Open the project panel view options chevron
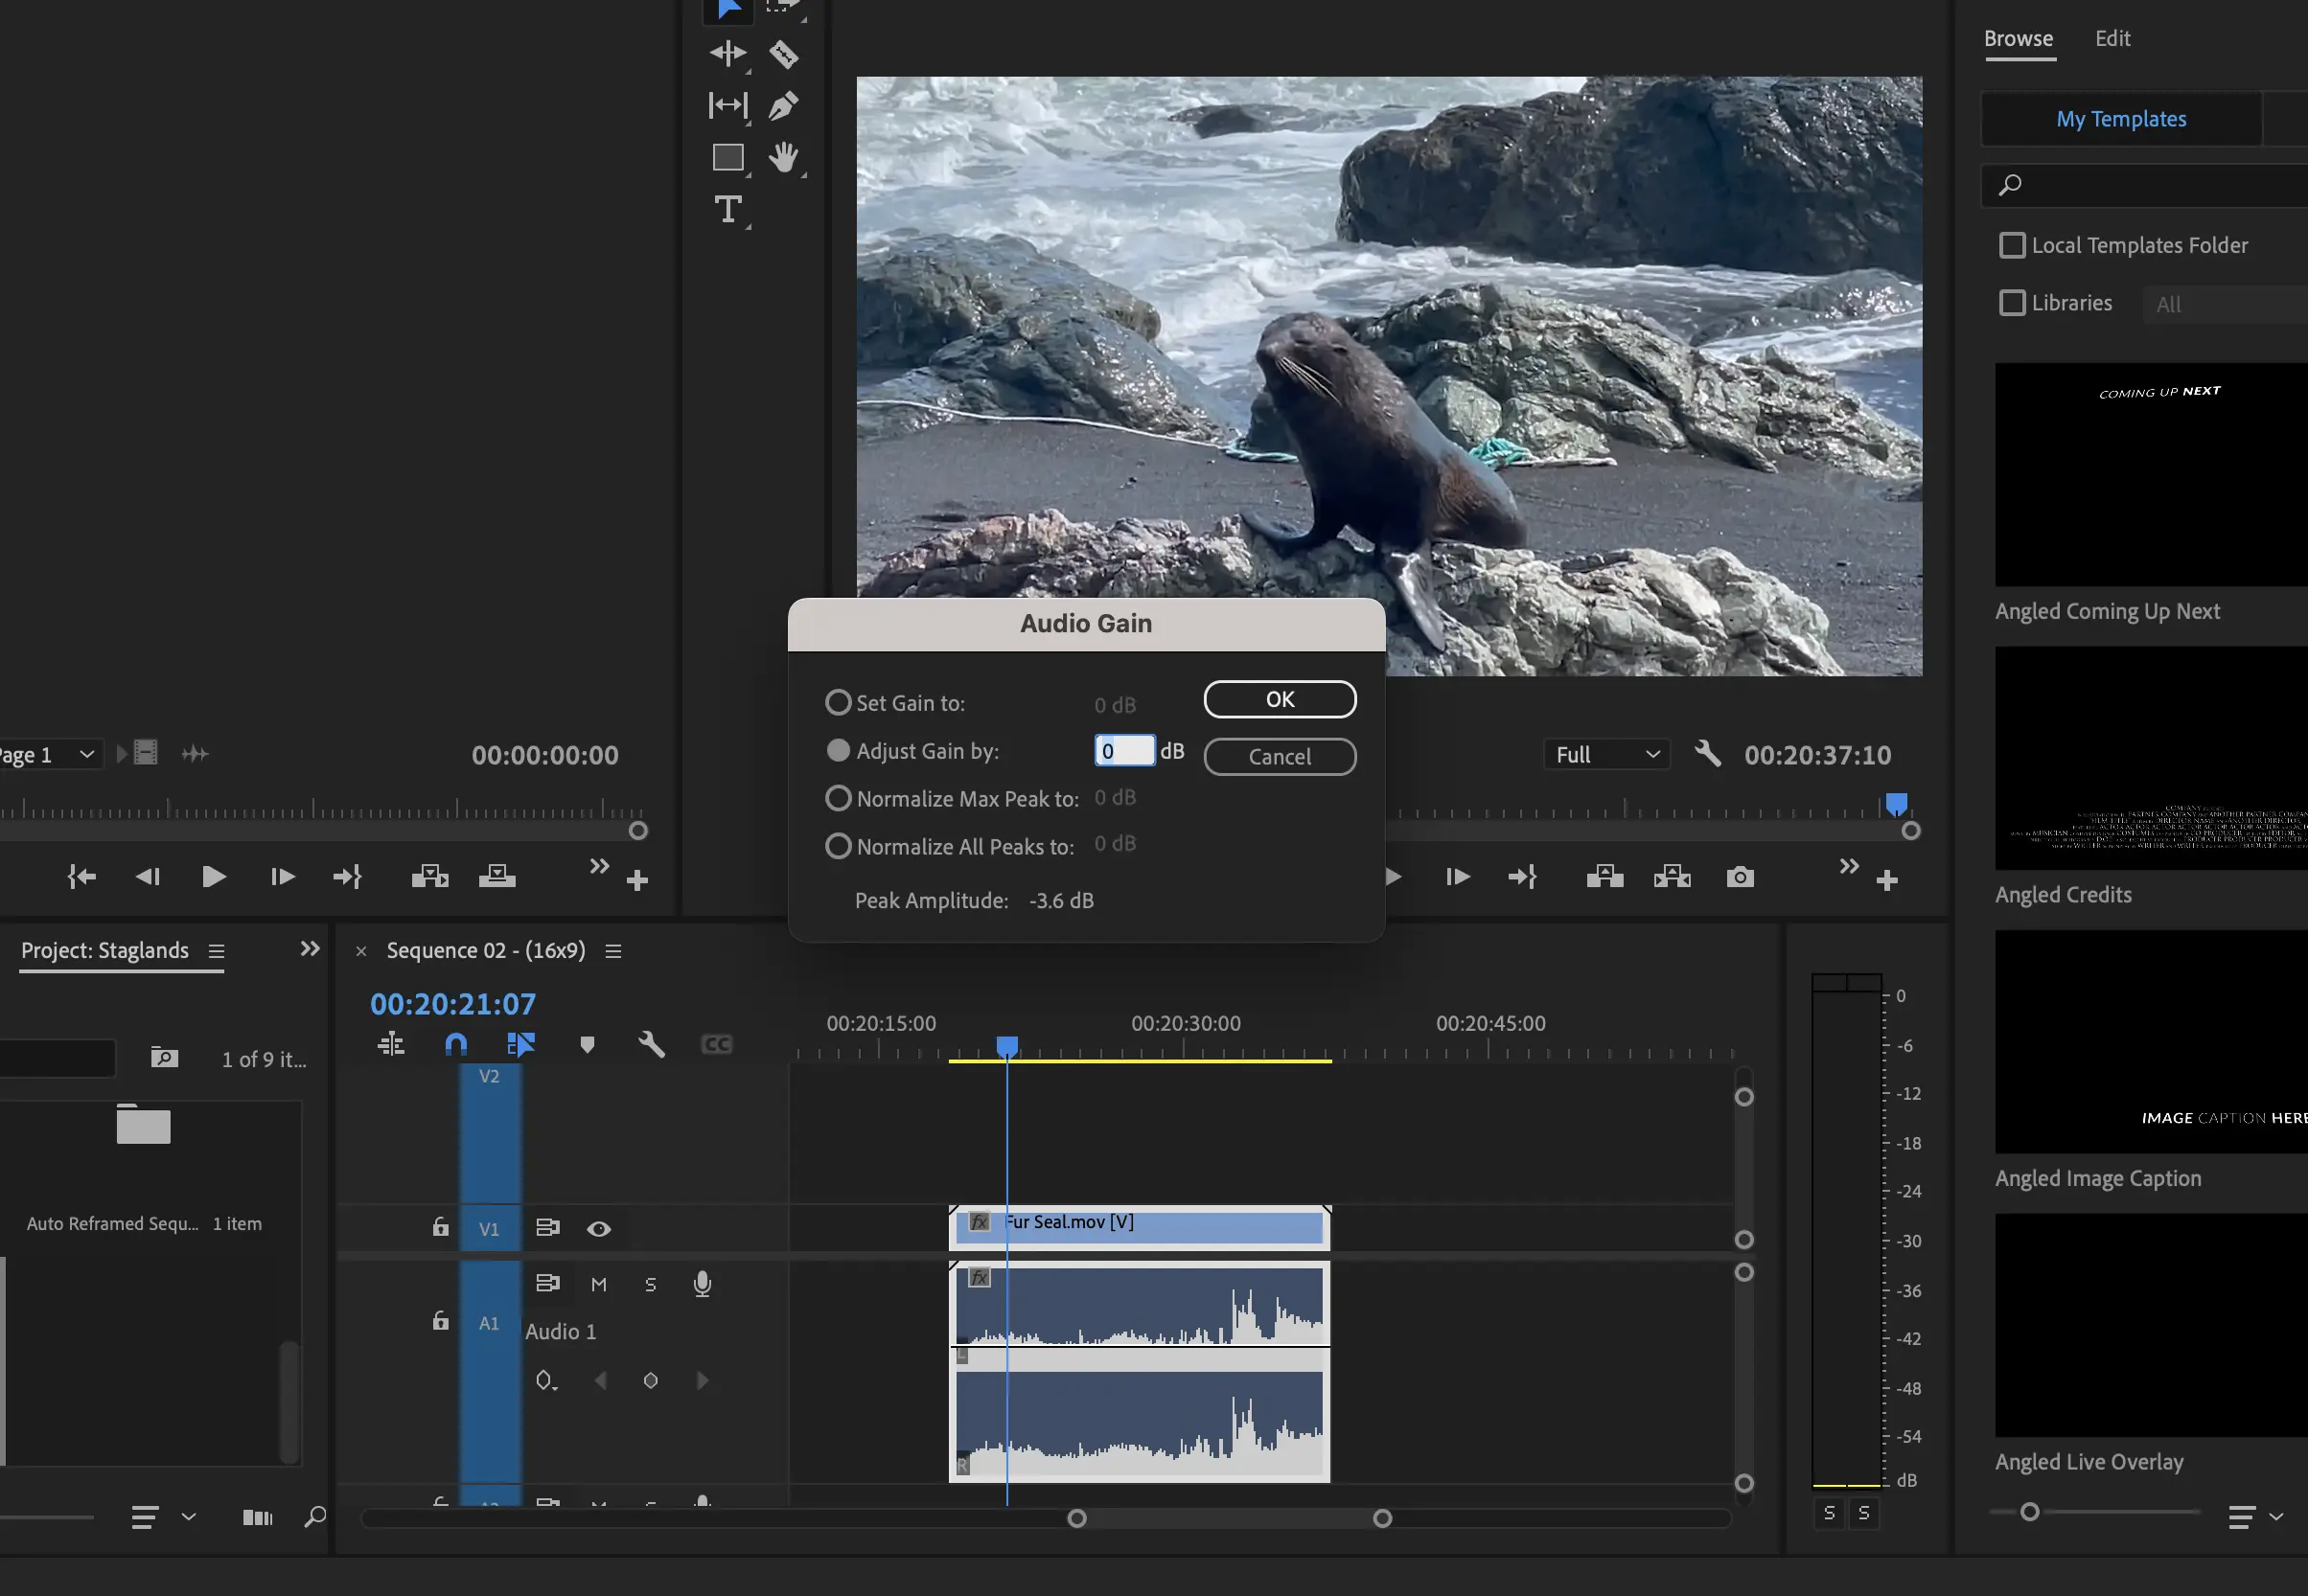This screenshot has height=1596, width=2308. point(188,1517)
